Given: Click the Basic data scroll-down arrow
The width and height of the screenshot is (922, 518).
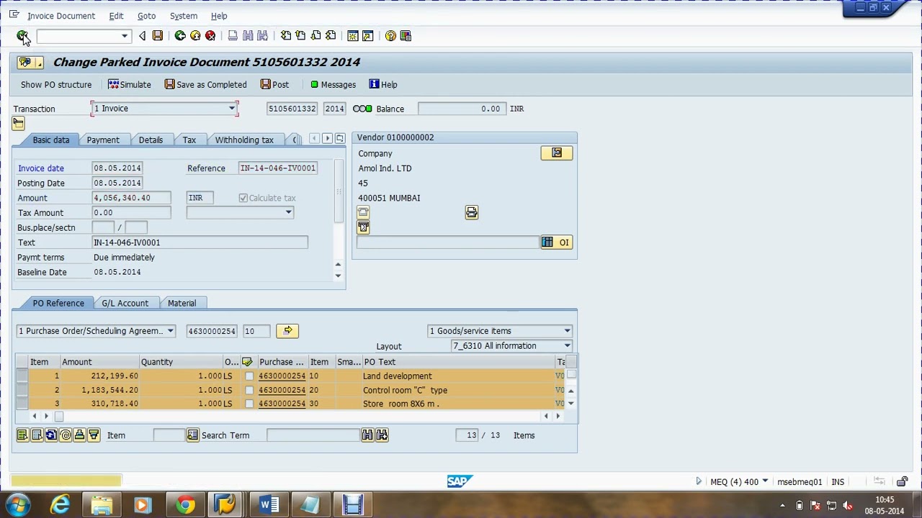Looking at the screenshot, I should (338, 276).
